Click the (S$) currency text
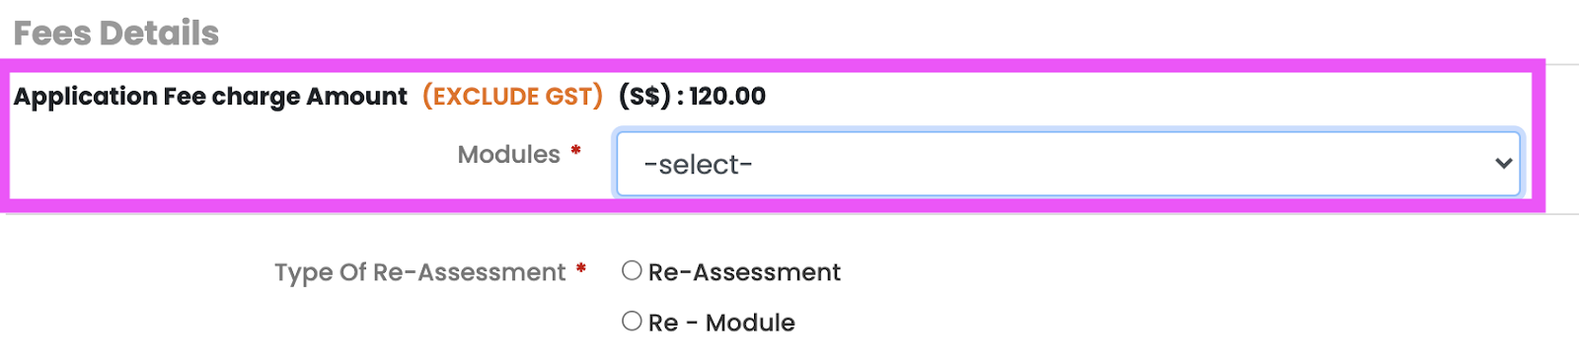 644,96
